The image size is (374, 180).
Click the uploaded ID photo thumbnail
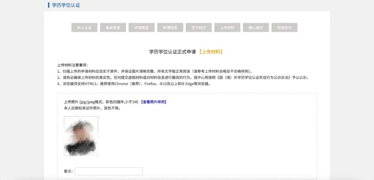(81, 136)
